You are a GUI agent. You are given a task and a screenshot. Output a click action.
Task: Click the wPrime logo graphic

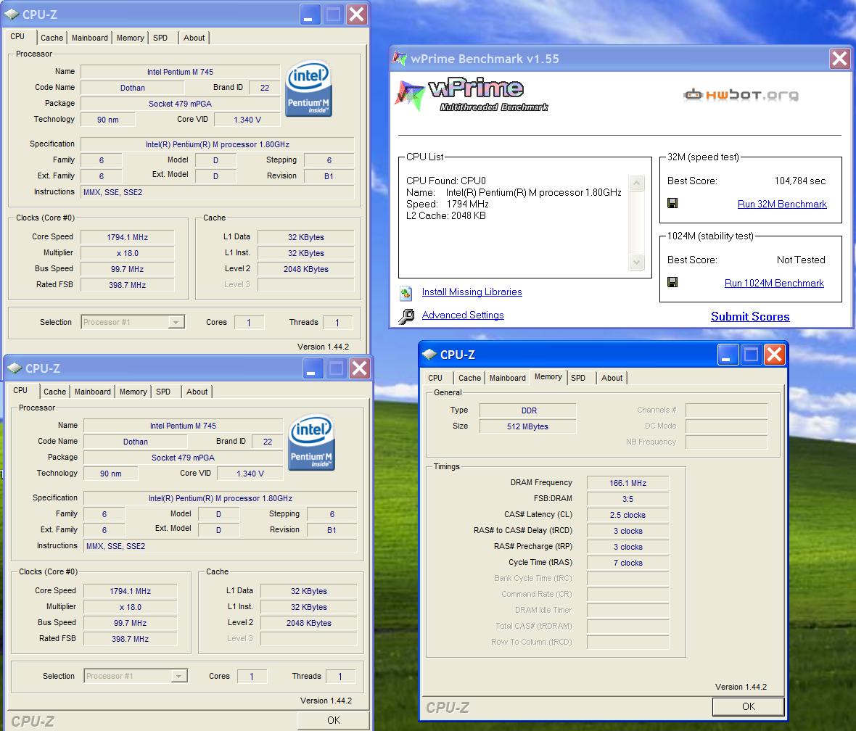pos(472,94)
